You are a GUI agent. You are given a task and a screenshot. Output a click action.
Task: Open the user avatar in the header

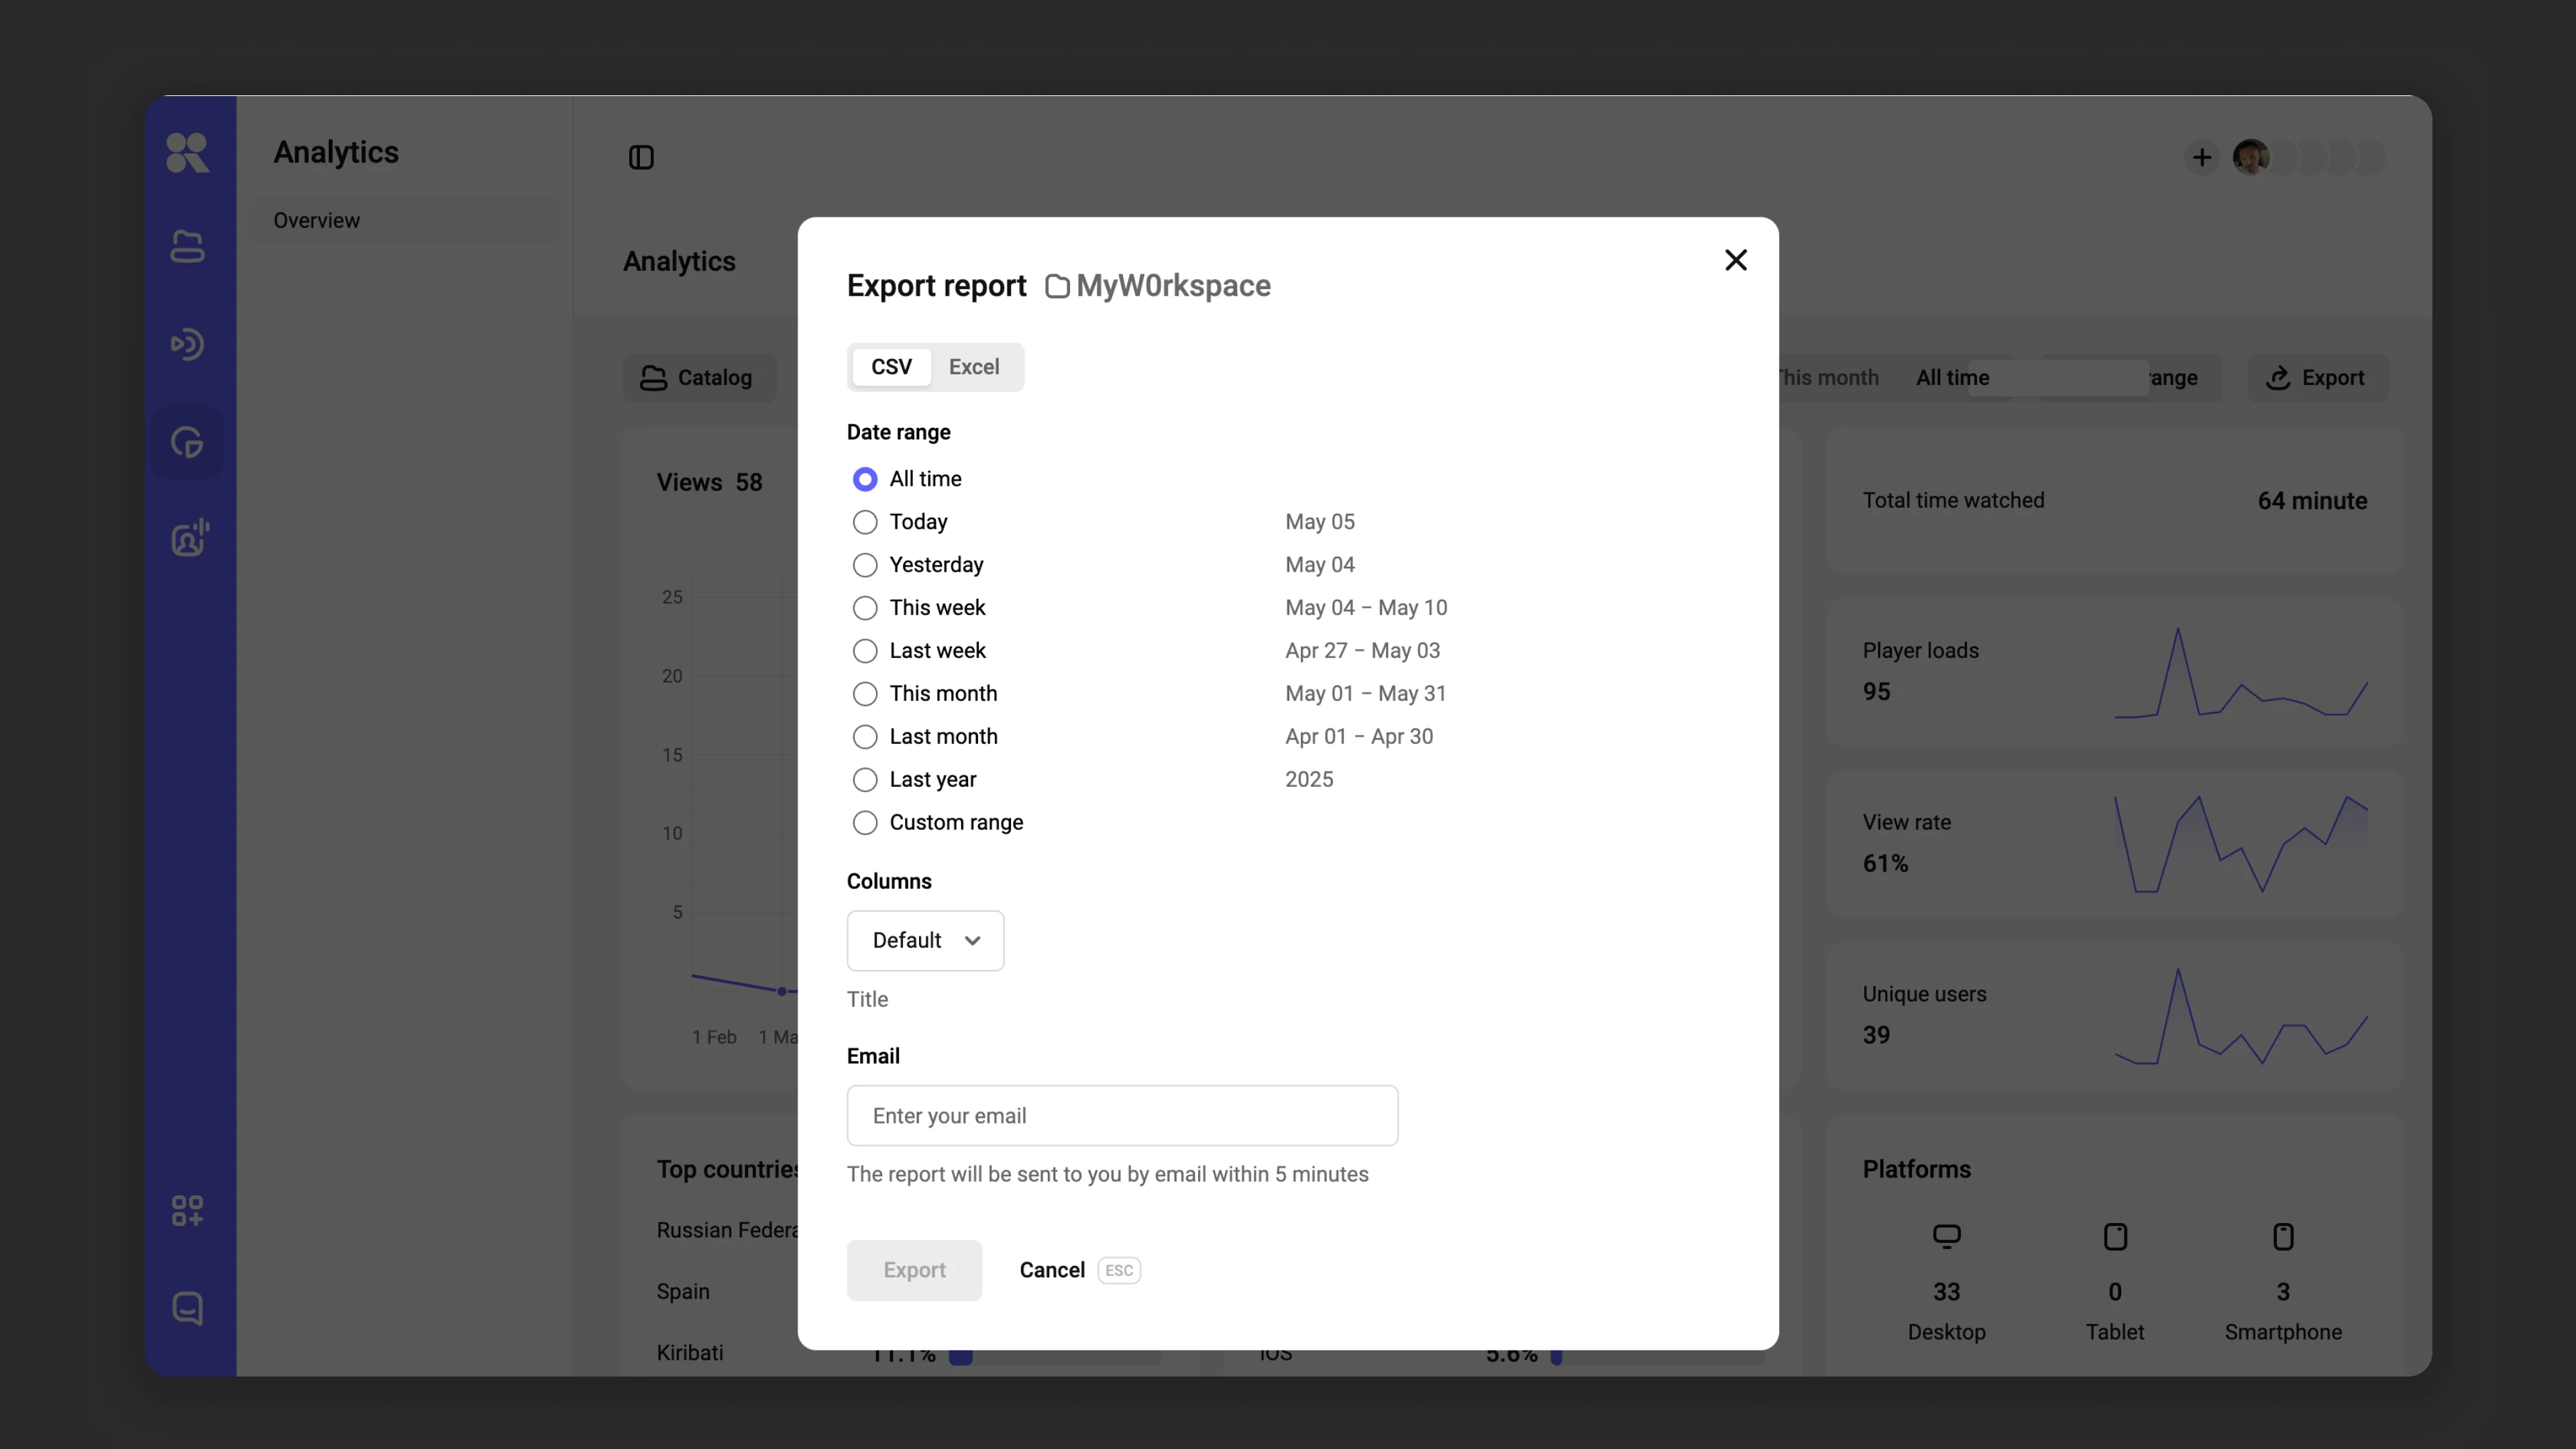[x=2251, y=157]
